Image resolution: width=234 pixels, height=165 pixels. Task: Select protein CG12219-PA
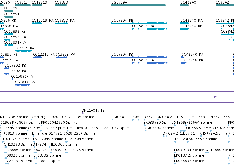(x=38, y=57)
